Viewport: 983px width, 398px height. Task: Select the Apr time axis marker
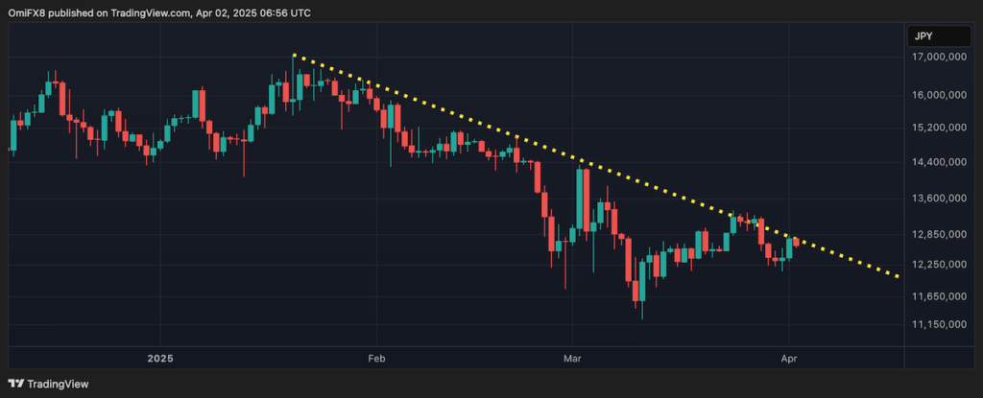click(x=789, y=359)
